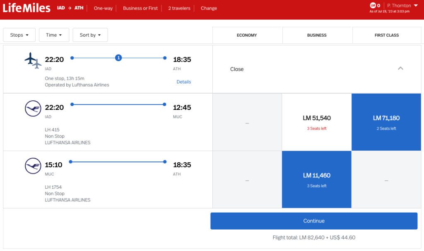The width and height of the screenshot is (424, 251).
Task: Open the Stops filter dropdown
Action: click(19, 35)
